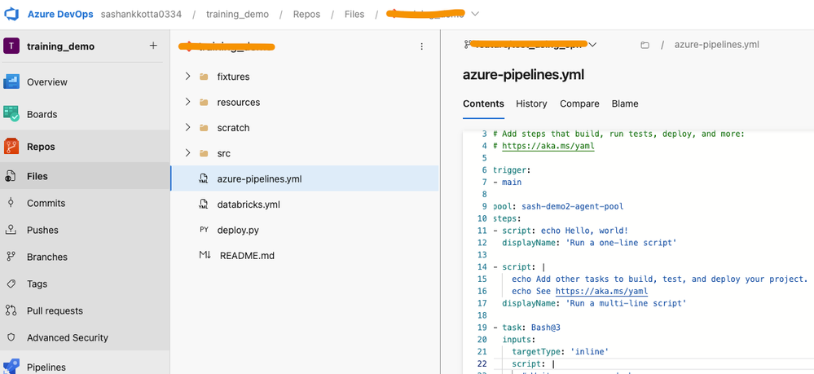Switch to the History tab
Image resolution: width=814 pixels, height=374 pixels.
coord(531,103)
